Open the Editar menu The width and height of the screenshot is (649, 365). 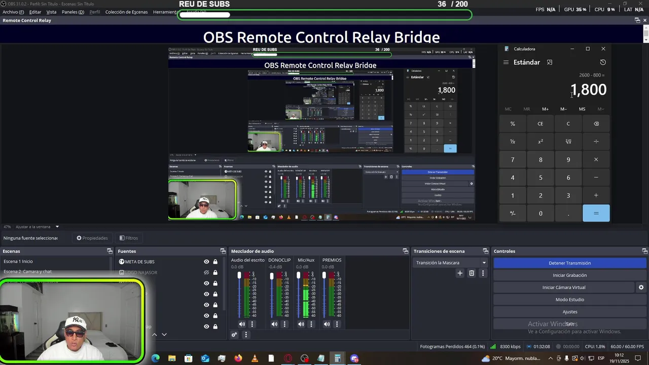[x=35, y=12]
